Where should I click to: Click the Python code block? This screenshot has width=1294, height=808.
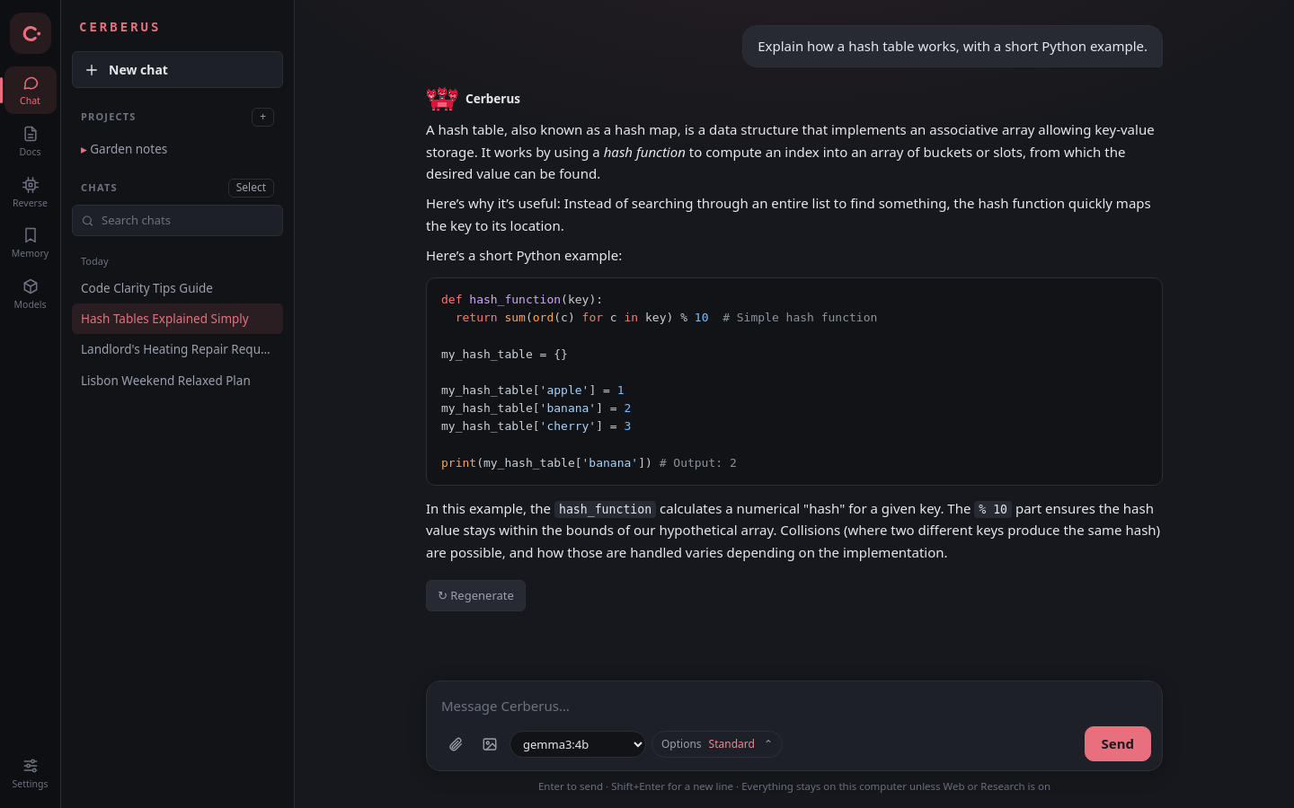(x=793, y=382)
